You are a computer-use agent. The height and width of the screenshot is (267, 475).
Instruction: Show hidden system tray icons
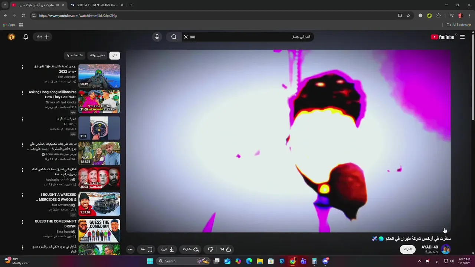point(420,261)
